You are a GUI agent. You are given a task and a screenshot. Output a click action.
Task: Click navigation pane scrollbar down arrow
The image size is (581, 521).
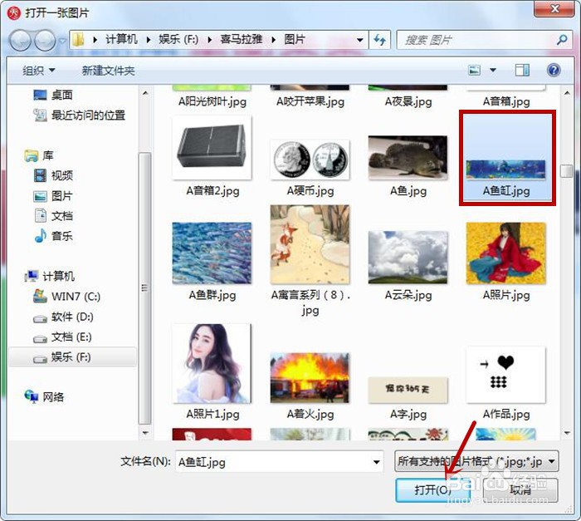click(145, 433)
